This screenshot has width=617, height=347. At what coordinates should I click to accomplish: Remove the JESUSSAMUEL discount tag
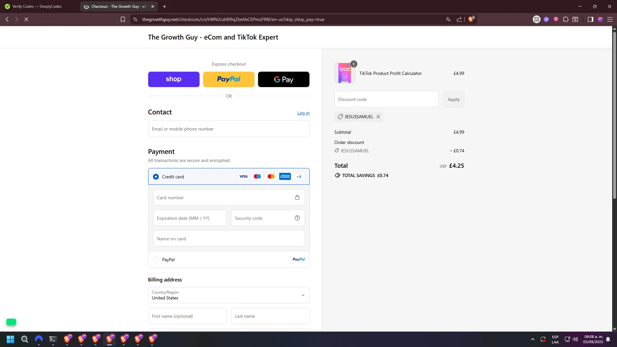pyautogui.click(x=378, y=117)
